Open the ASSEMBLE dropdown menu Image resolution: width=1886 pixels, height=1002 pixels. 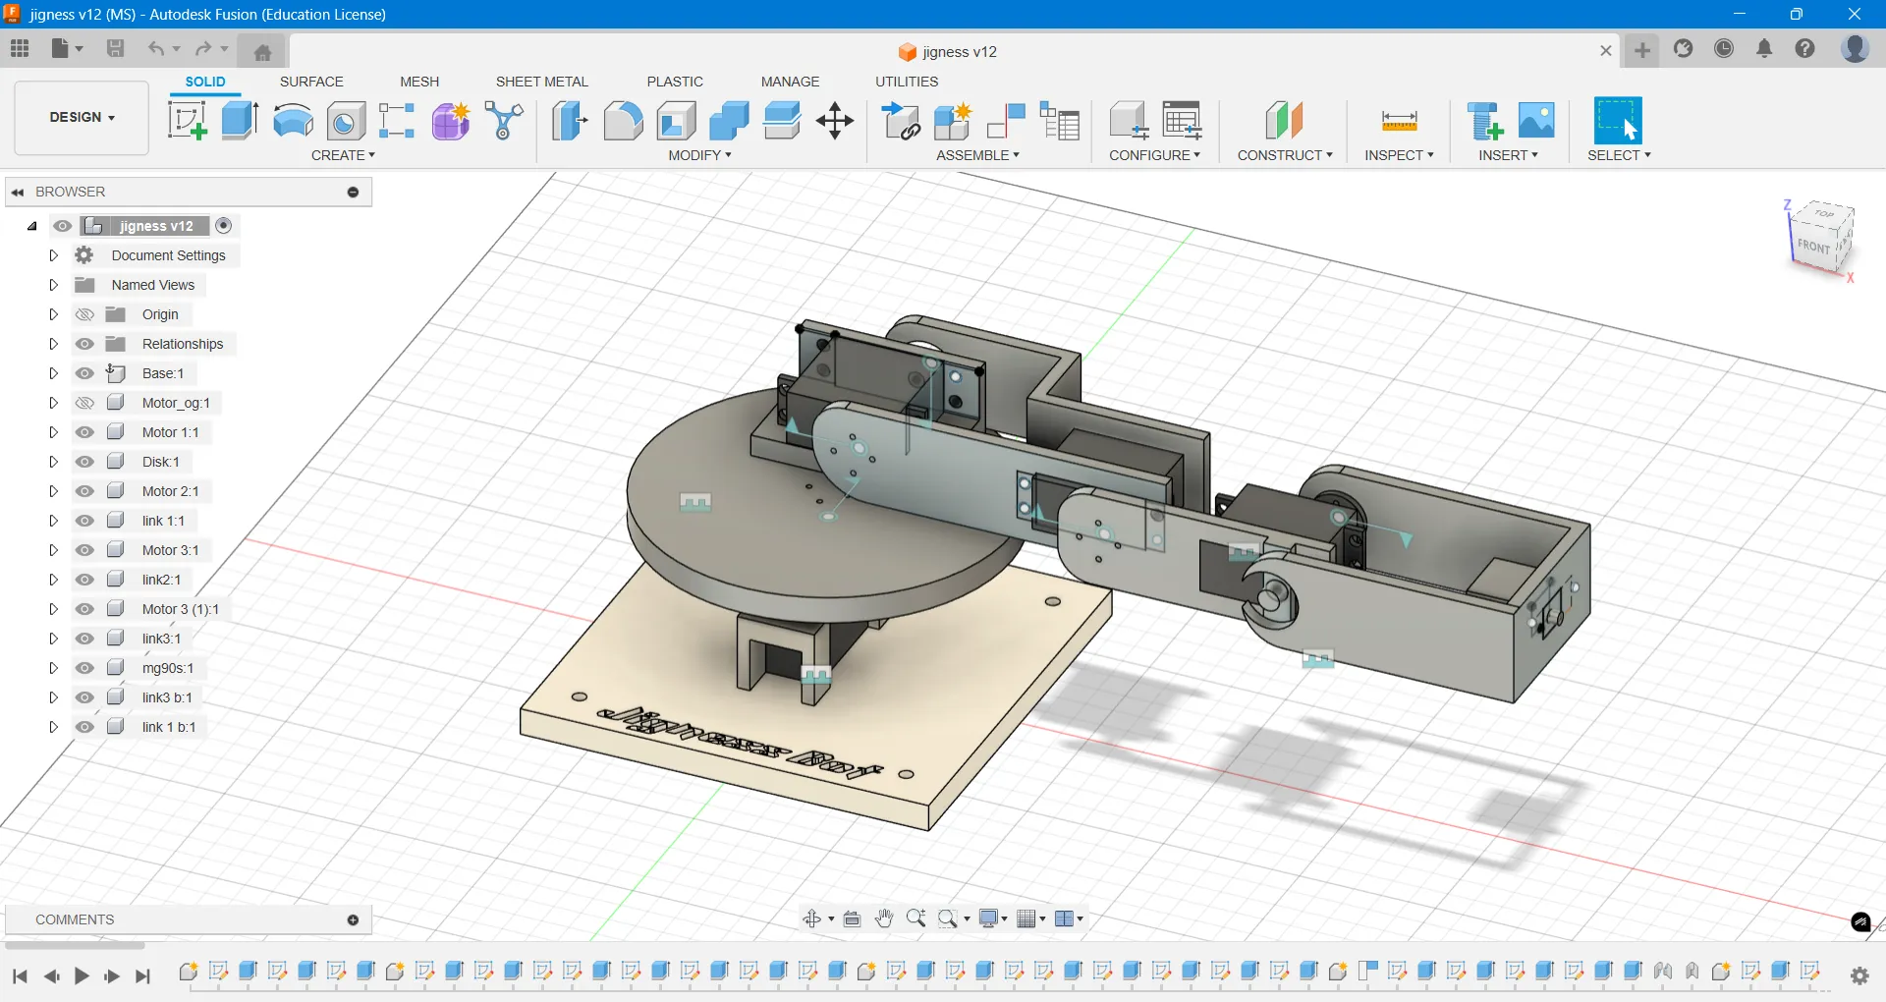tap(977, 155)
